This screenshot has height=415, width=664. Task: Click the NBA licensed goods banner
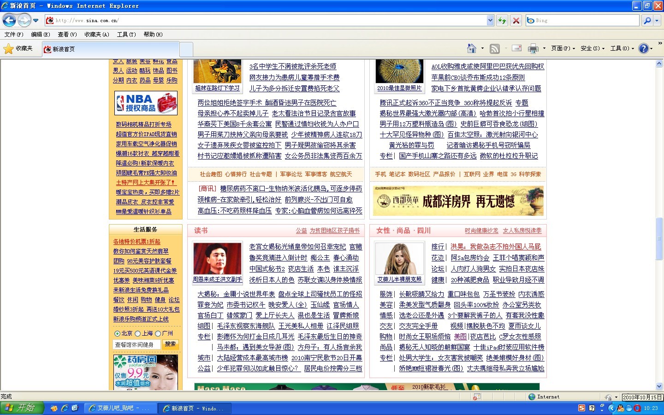(146, 103)
